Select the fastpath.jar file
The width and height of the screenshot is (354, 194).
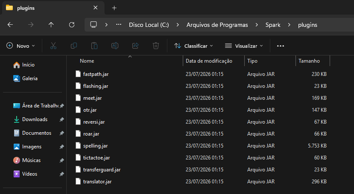click(x=96, y=74)
